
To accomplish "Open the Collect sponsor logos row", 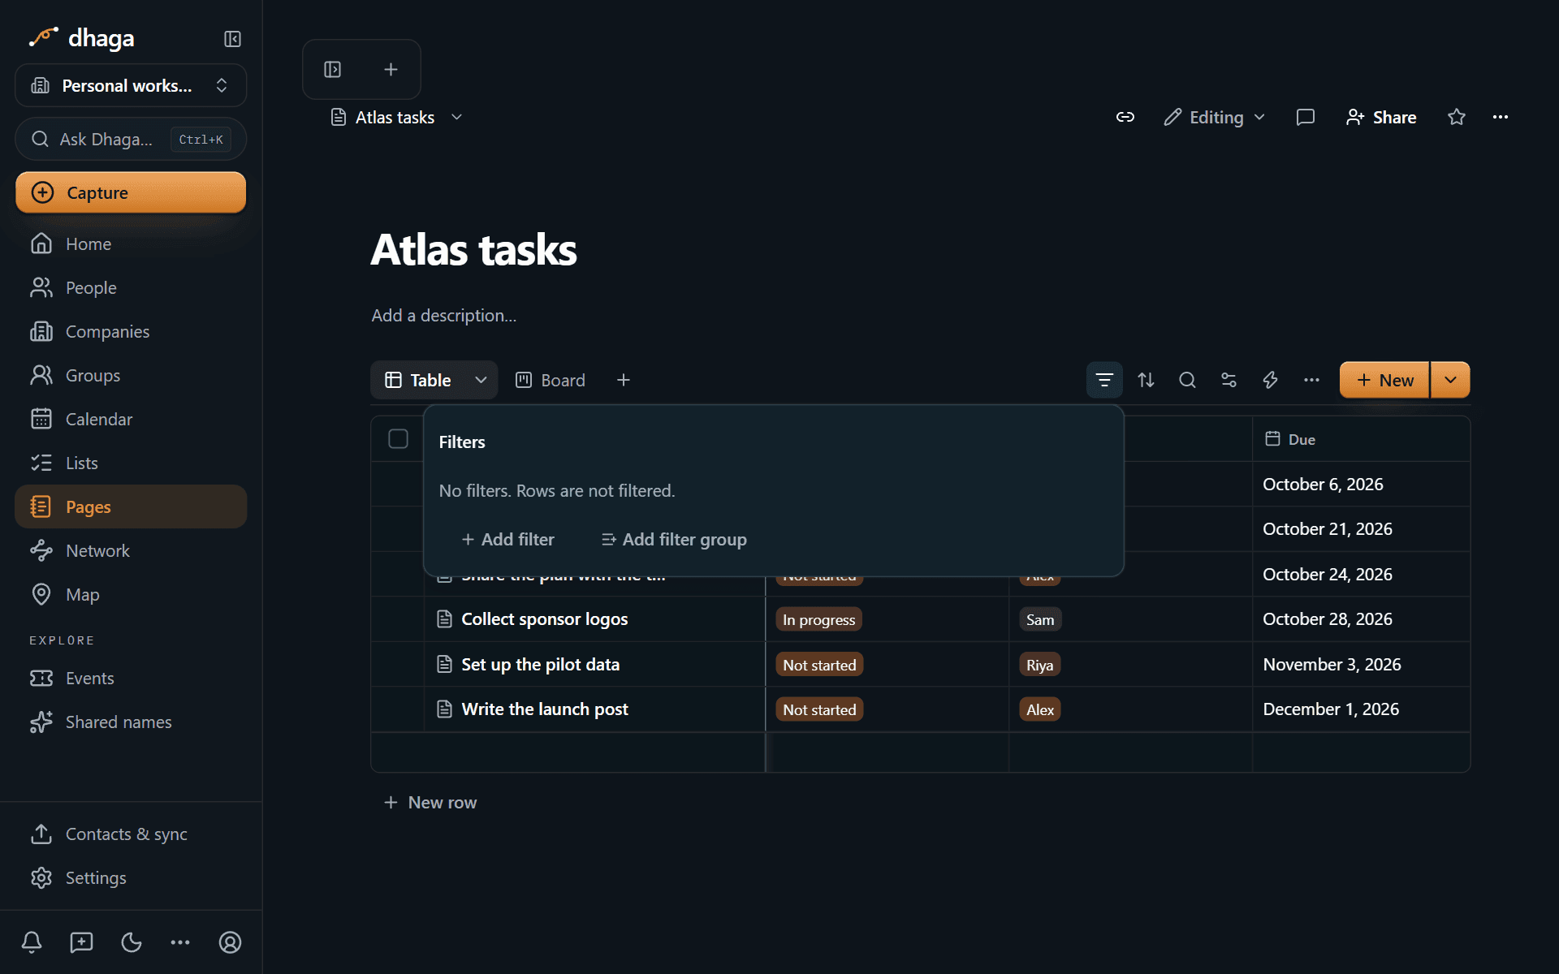I will [x=544, y=619].
